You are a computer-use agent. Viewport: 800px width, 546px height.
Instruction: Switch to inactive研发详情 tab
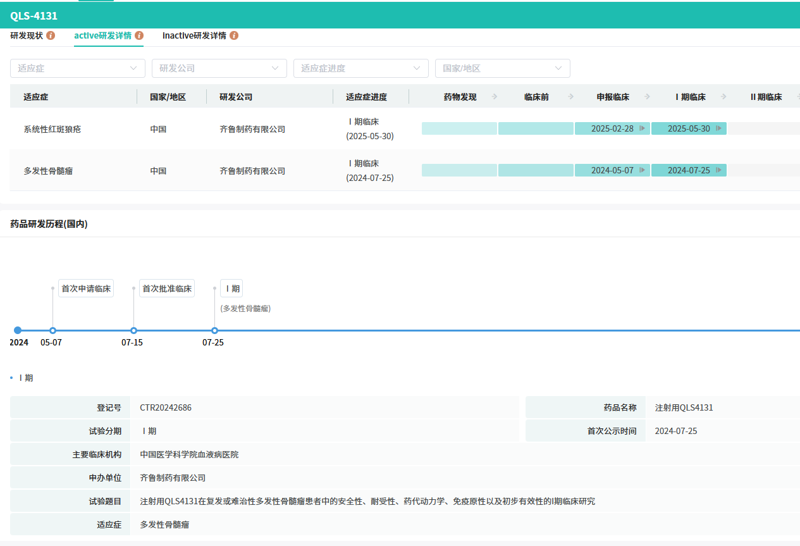pos(194,35)
